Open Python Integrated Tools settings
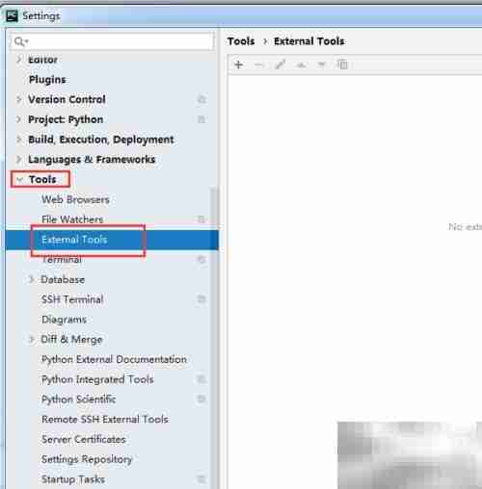 click(x=97, y=379)
